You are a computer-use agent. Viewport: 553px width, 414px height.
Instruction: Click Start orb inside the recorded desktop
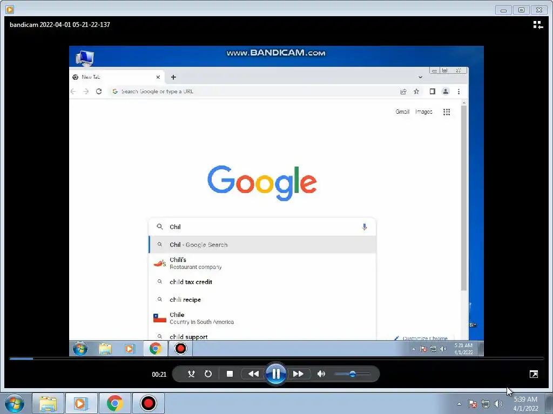point(80,349)
